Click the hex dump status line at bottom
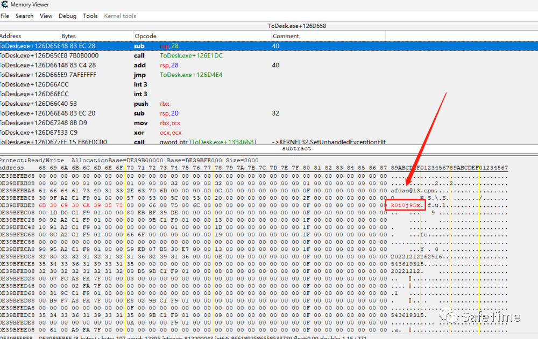Image resolution: width=538 pixels, height=339 pixels. pos(183,337)
